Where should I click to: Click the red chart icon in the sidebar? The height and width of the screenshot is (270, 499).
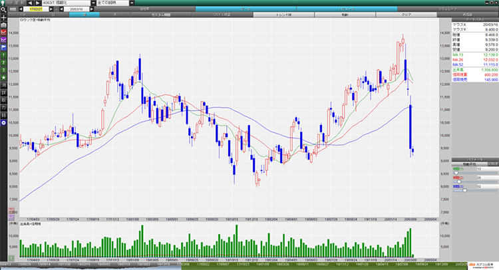point(4,32)
